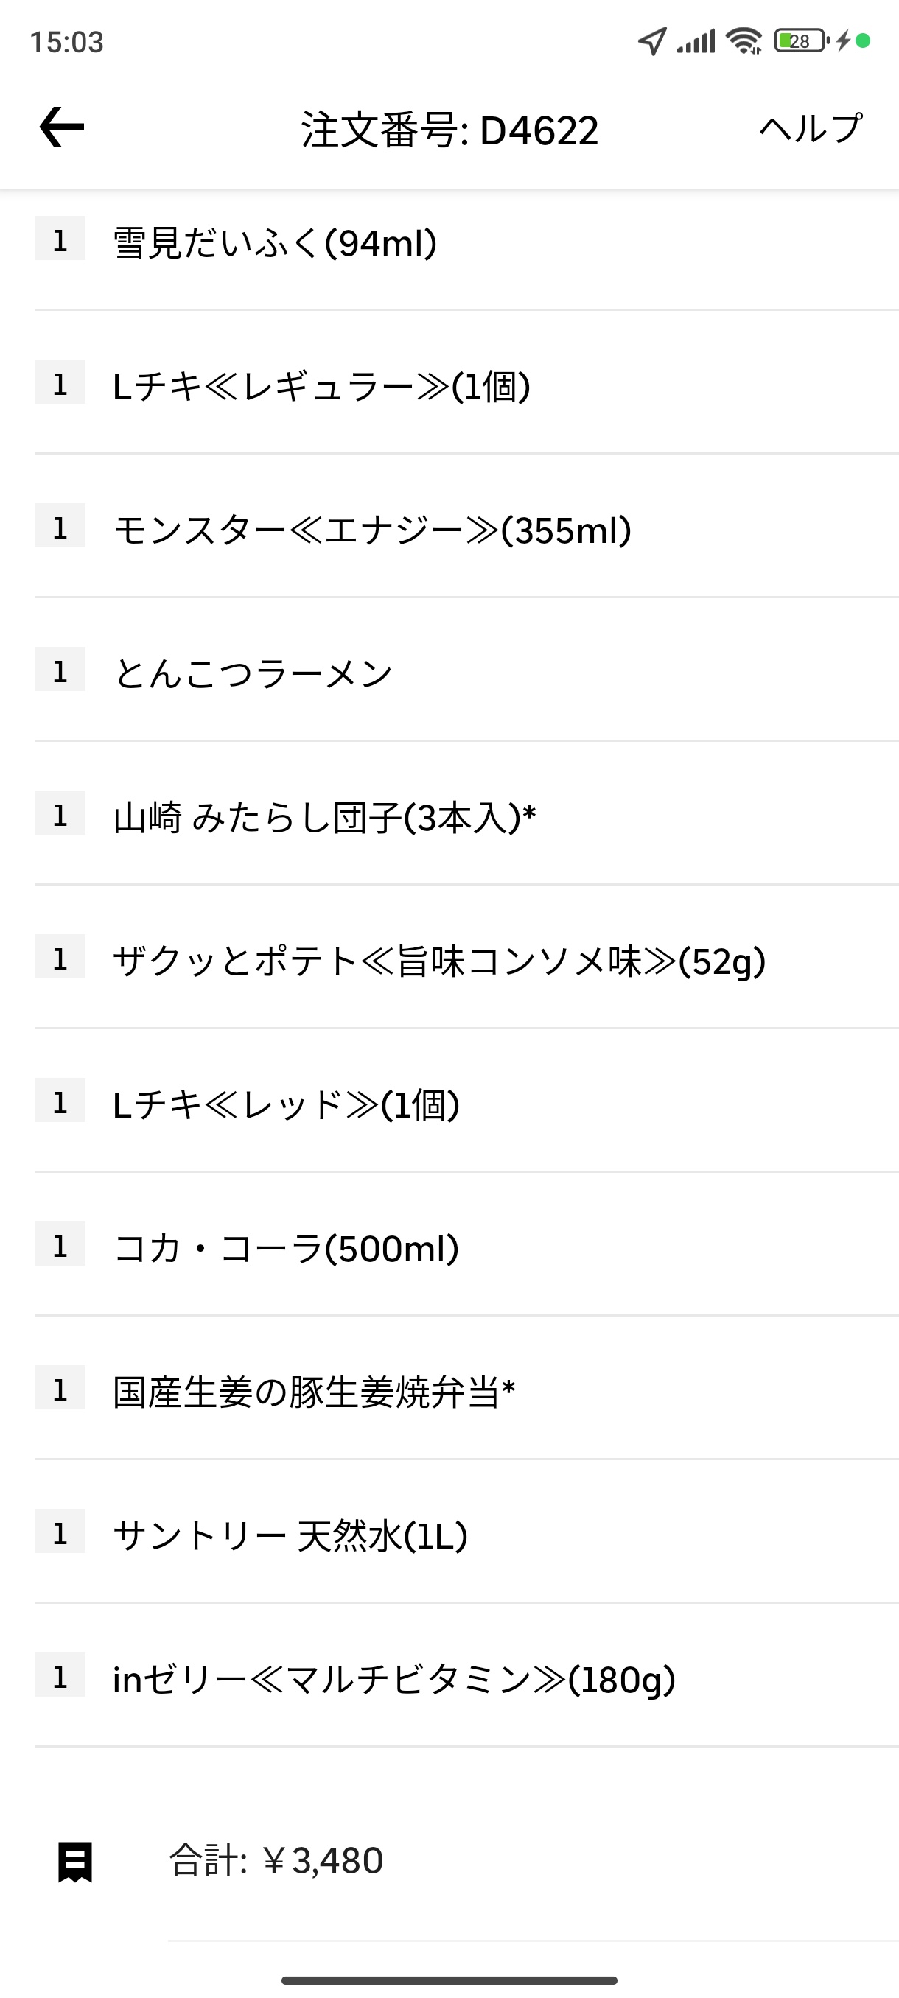
Task: Open the ヘルプ help link
Action: (x=811, y=128)
